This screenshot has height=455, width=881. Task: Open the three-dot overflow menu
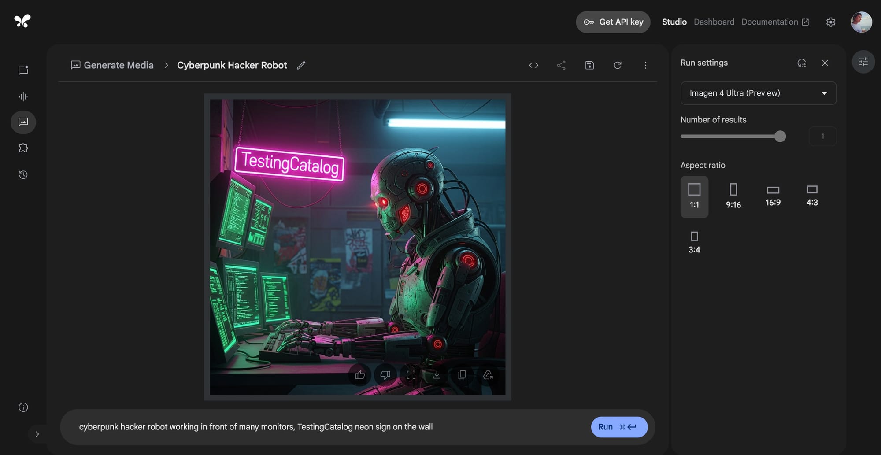(x=645, y=65)
